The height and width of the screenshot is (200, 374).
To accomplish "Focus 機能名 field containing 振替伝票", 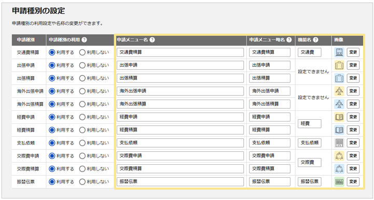I will (x=310, y=182).
